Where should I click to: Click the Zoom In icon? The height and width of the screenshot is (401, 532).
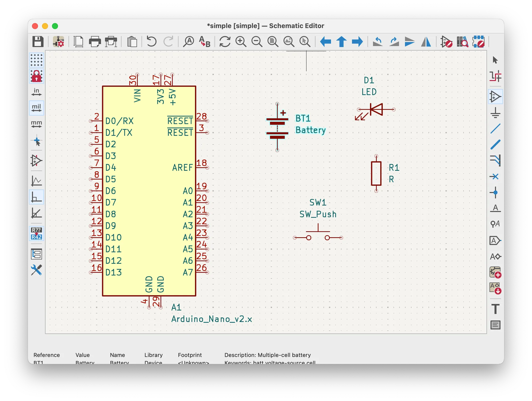coord(241,42)
